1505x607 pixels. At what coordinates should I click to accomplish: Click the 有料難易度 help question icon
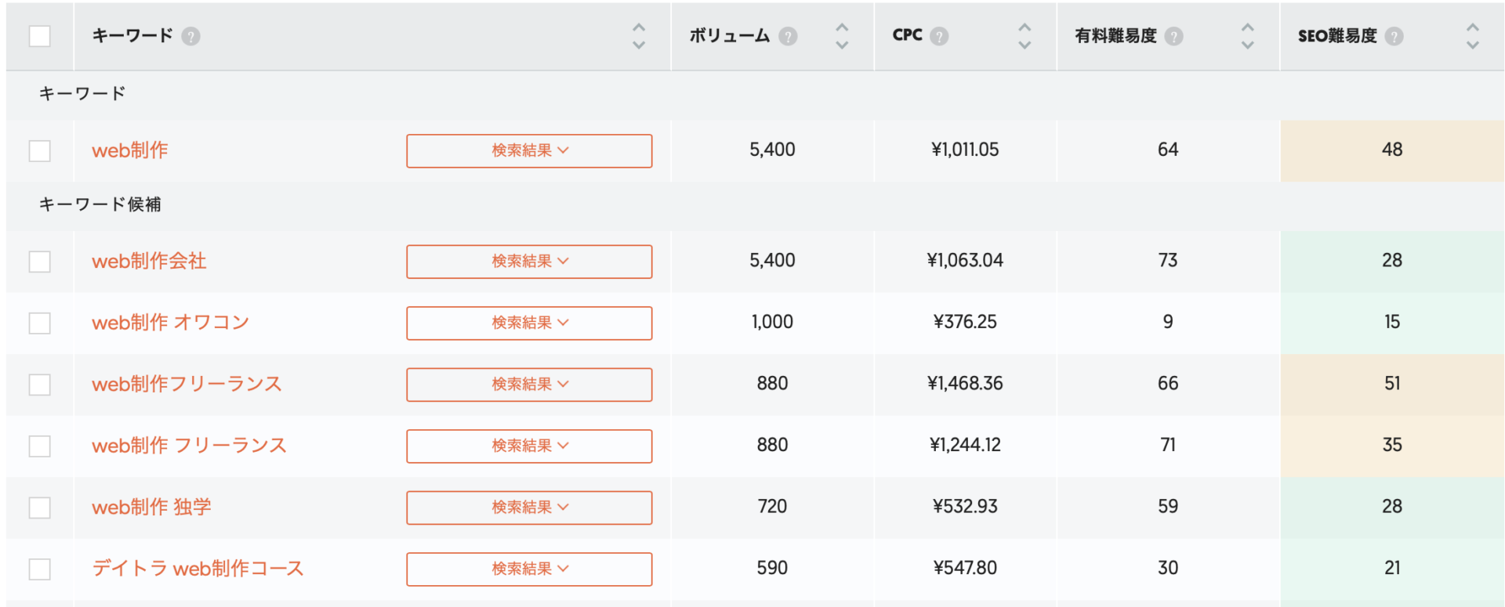pyautogui.click(x=1173, y=36)
